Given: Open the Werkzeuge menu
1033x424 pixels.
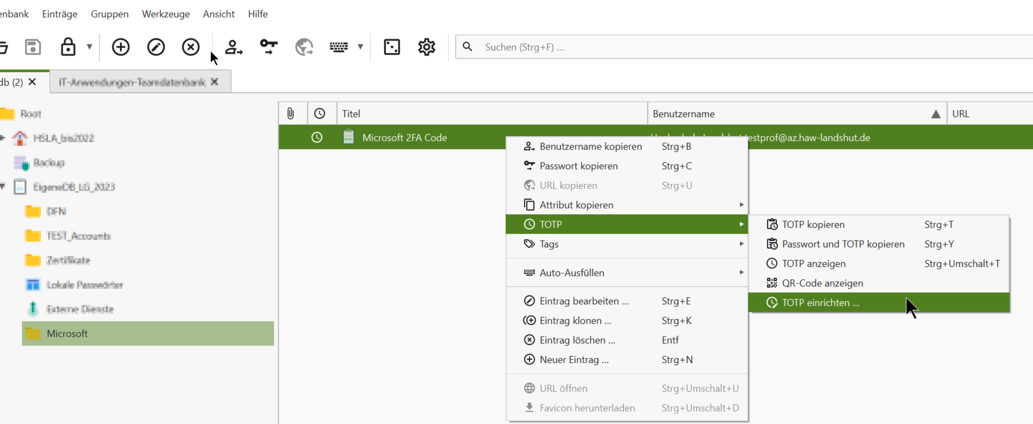Looking at the screenshot, I should (166, 14).
